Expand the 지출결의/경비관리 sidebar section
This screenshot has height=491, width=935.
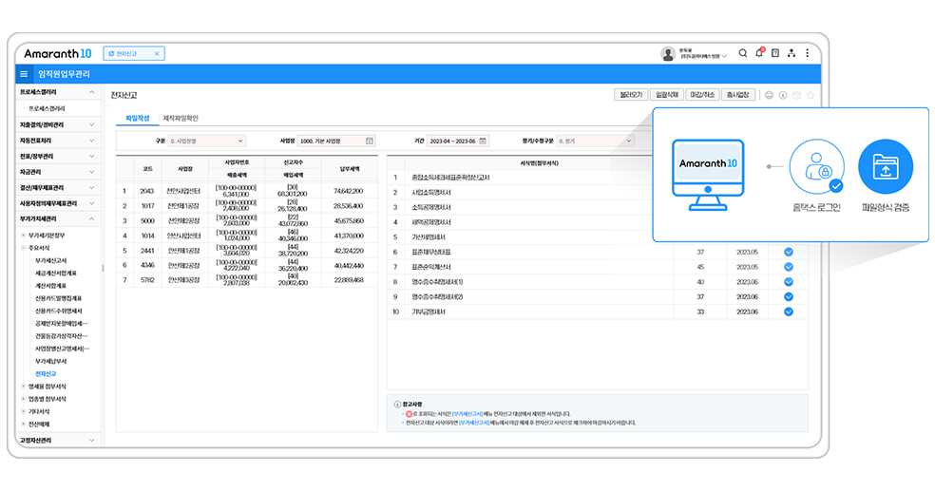click(x=91, y=125)
